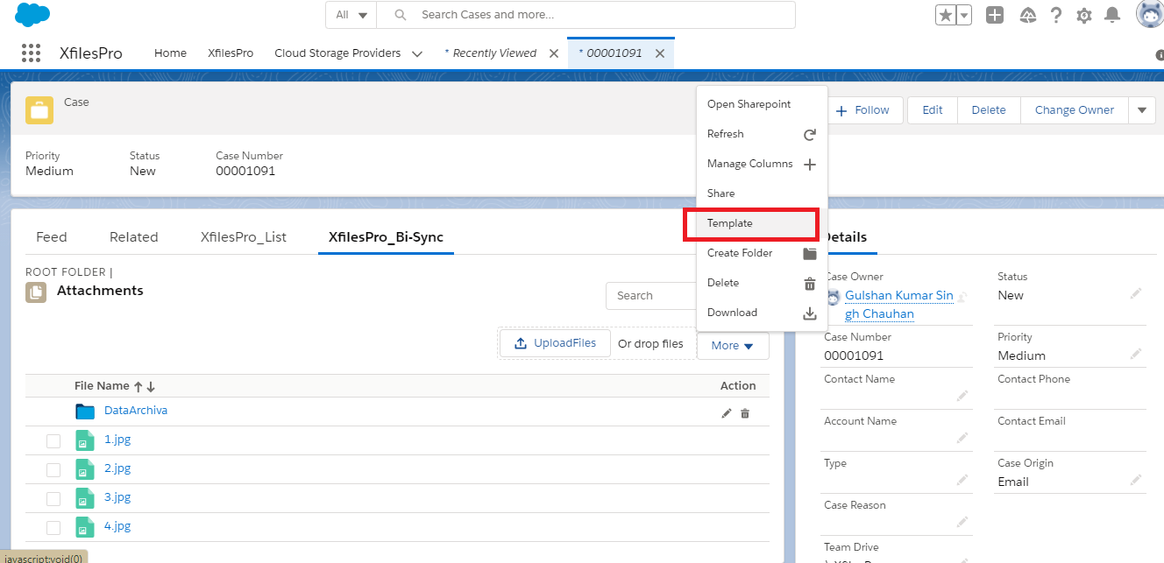Image resolution: width=1164 pixels, height=563 pixels.
Task: Click the Create Folder folder icon
Action: pyautogui.click(x=810, y=254)
